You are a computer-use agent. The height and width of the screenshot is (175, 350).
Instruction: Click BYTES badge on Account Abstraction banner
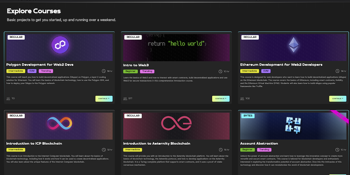point(248,116)
